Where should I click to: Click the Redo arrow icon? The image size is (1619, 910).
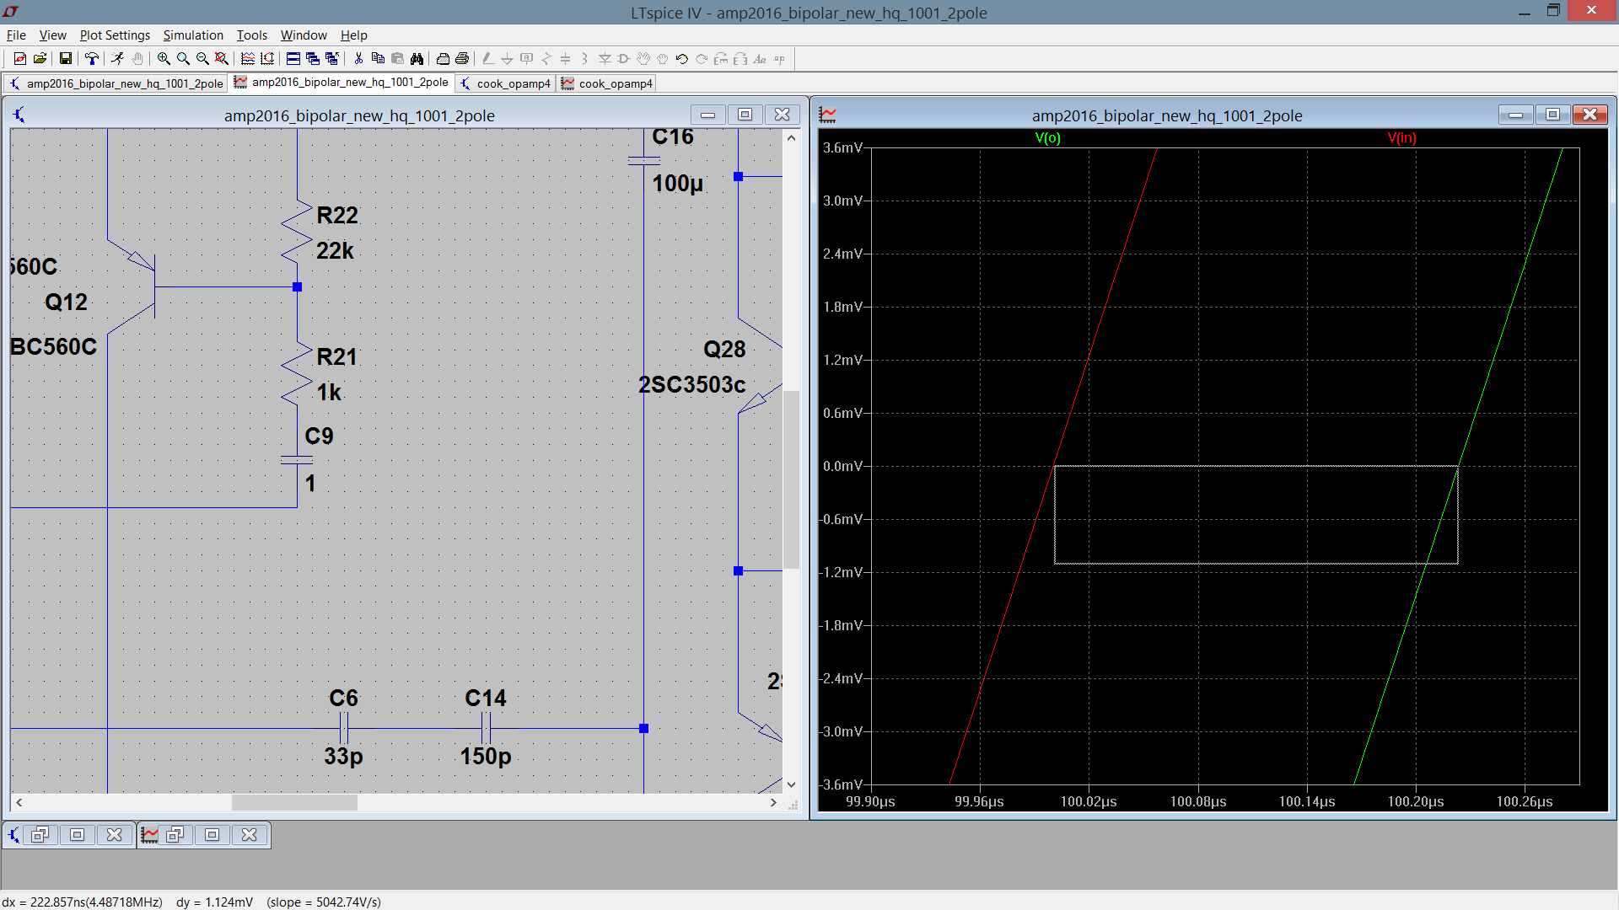[701, 58]
